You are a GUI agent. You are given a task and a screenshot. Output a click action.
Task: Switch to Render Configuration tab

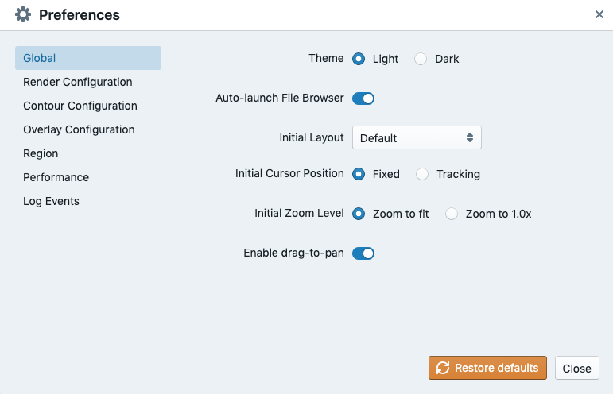pyautogui.click(x=78, y=82)
